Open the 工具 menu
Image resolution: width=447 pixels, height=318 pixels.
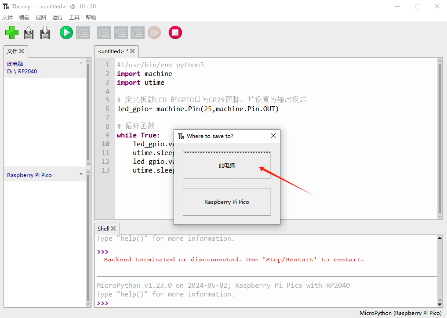74,18
